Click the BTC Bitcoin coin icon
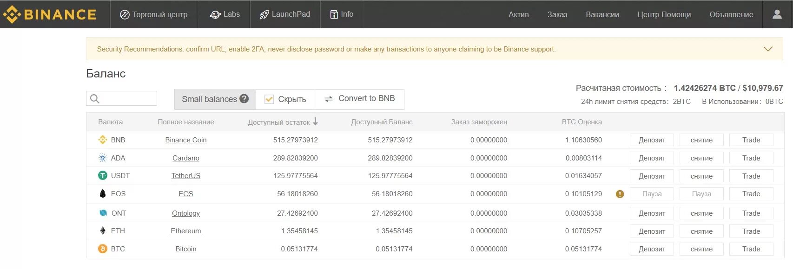 pos(103,249)
